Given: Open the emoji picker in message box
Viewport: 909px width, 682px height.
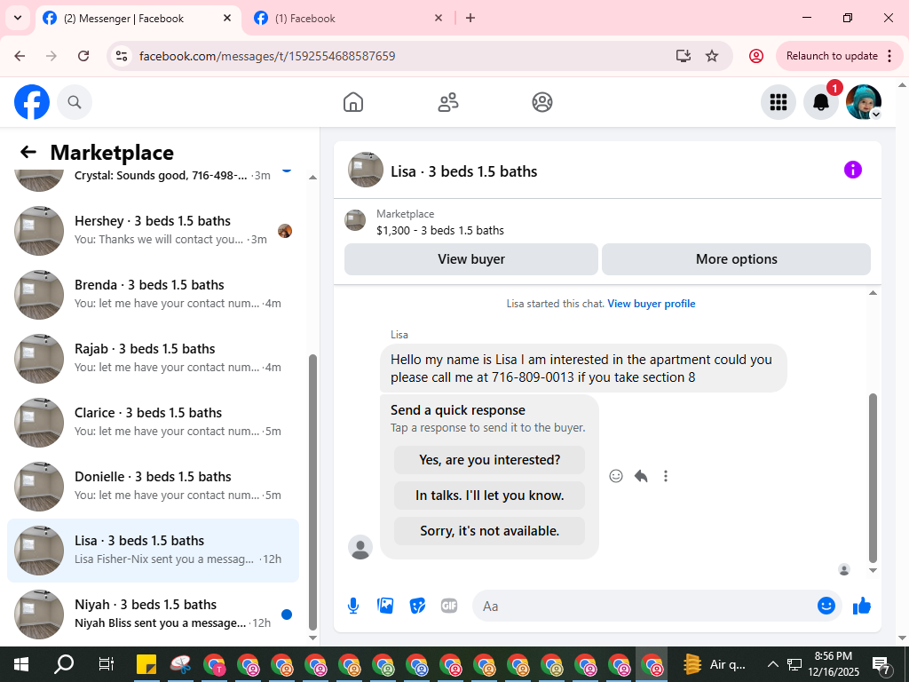Looking at the screenshot, I should [x=826, y=606].
